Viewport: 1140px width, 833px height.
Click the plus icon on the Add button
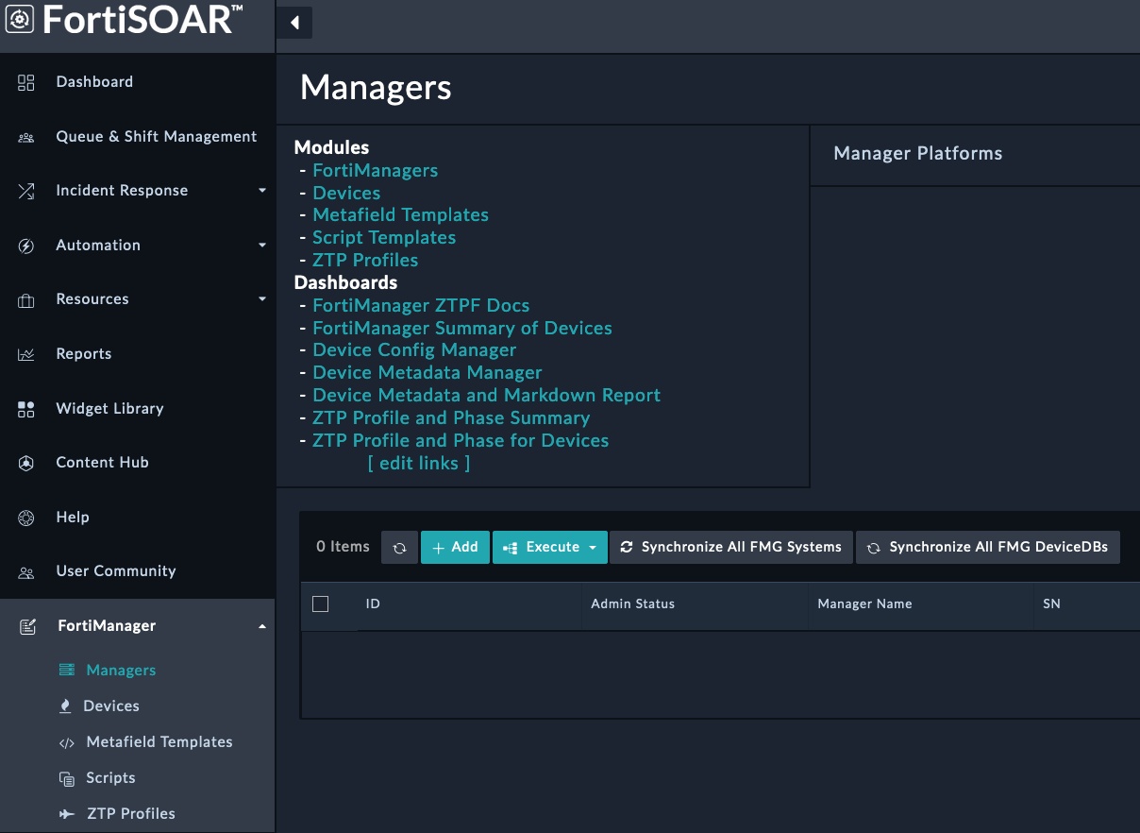coord(438,548)
